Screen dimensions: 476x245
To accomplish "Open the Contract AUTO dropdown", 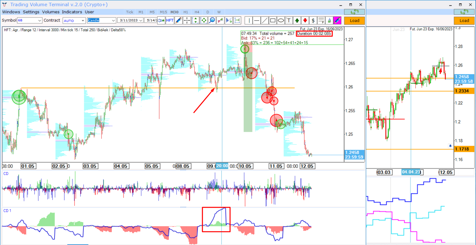I will (74, 20).
